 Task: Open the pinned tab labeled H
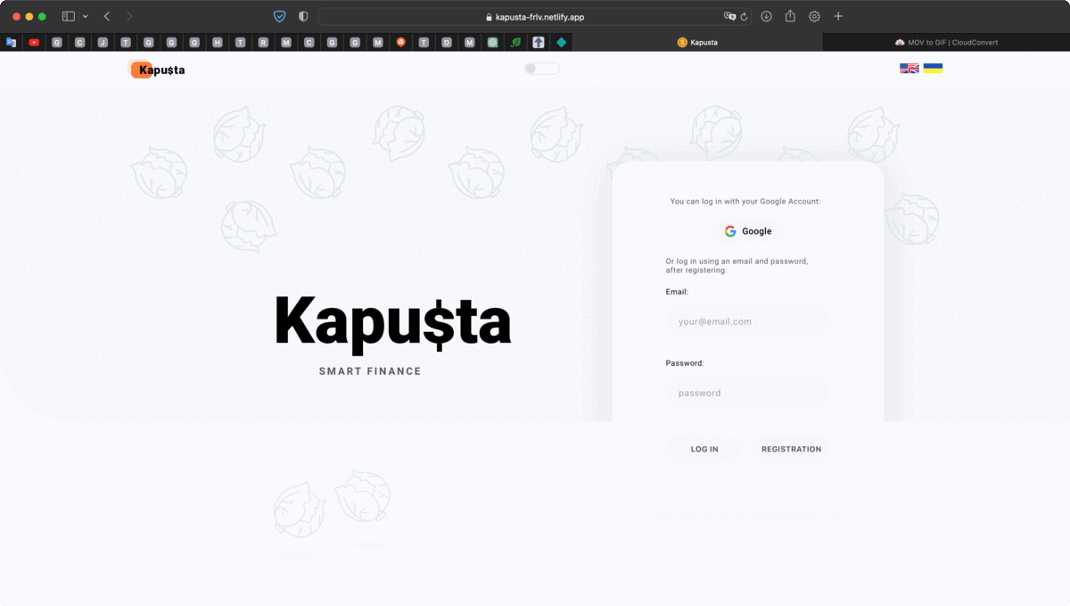pyautogui.click(x=218, y=42)
